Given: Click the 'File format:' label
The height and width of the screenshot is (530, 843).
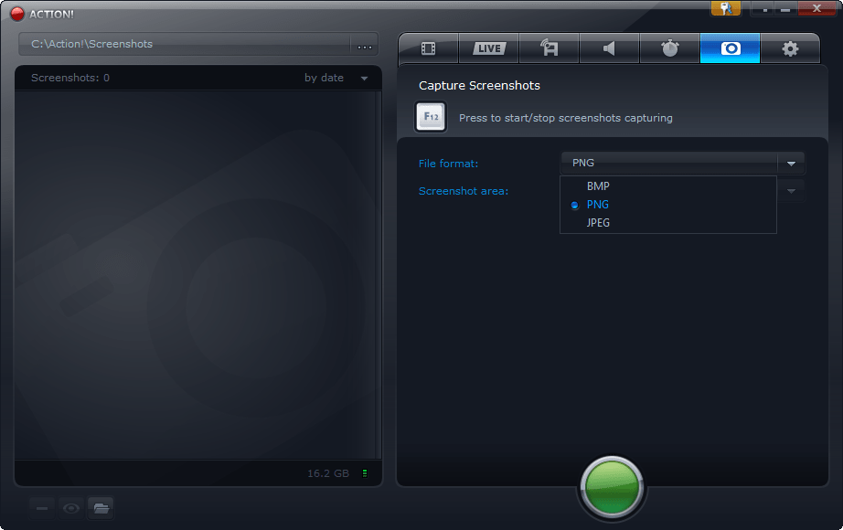Looking at the screenshot, I should coord(448,164).
